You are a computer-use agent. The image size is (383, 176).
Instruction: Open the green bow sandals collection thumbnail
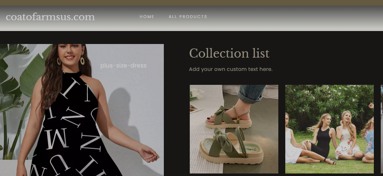(234, 129)
